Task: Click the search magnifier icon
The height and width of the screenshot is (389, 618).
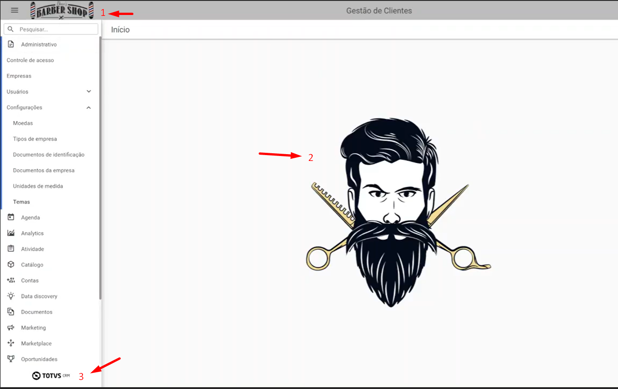Action: (11, 29)
